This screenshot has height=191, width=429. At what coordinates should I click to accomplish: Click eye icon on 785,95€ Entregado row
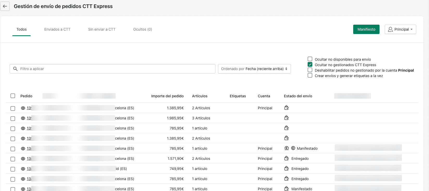point(23,179)
